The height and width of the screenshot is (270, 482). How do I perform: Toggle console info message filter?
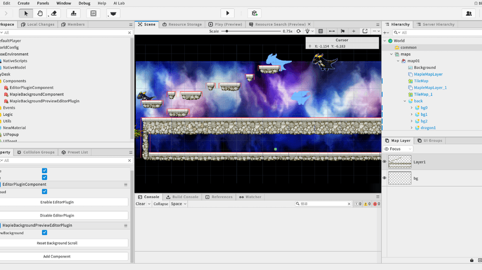[358, 204]
